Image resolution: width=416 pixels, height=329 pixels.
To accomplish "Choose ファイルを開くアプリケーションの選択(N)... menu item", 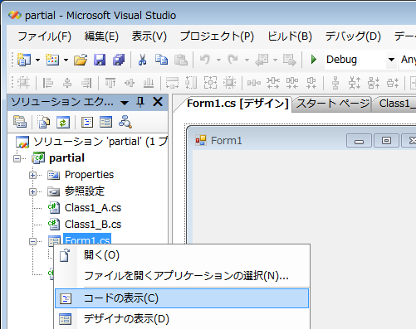I will (x=182, y=276).
